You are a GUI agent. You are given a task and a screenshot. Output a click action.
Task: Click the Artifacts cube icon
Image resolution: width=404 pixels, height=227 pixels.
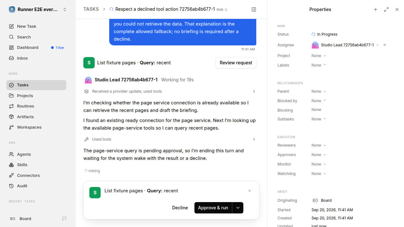tap(11, 117)
